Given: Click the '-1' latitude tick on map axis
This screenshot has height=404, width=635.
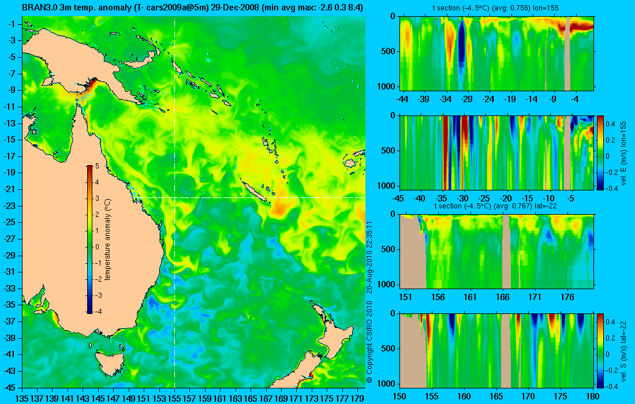Looking at the screenshot, I should coord(12,24).
